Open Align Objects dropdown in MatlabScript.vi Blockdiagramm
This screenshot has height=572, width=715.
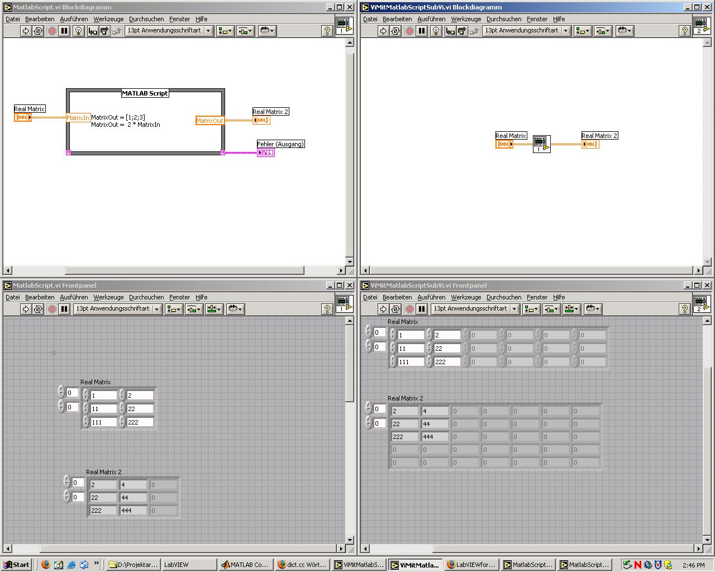tap(225, 31)
